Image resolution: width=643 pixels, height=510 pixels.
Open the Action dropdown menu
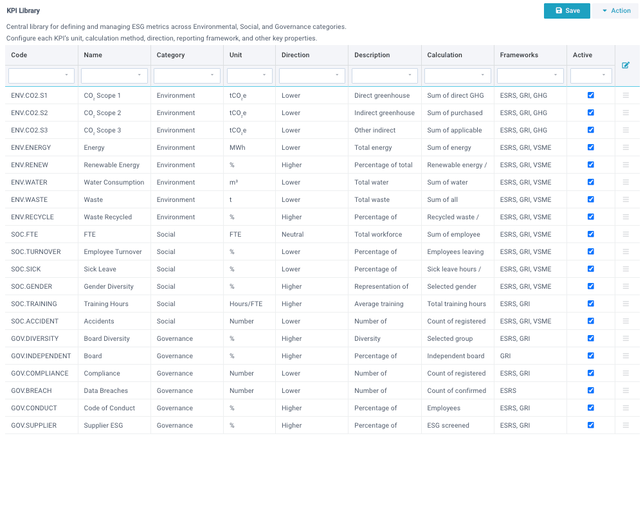[615, 11]
